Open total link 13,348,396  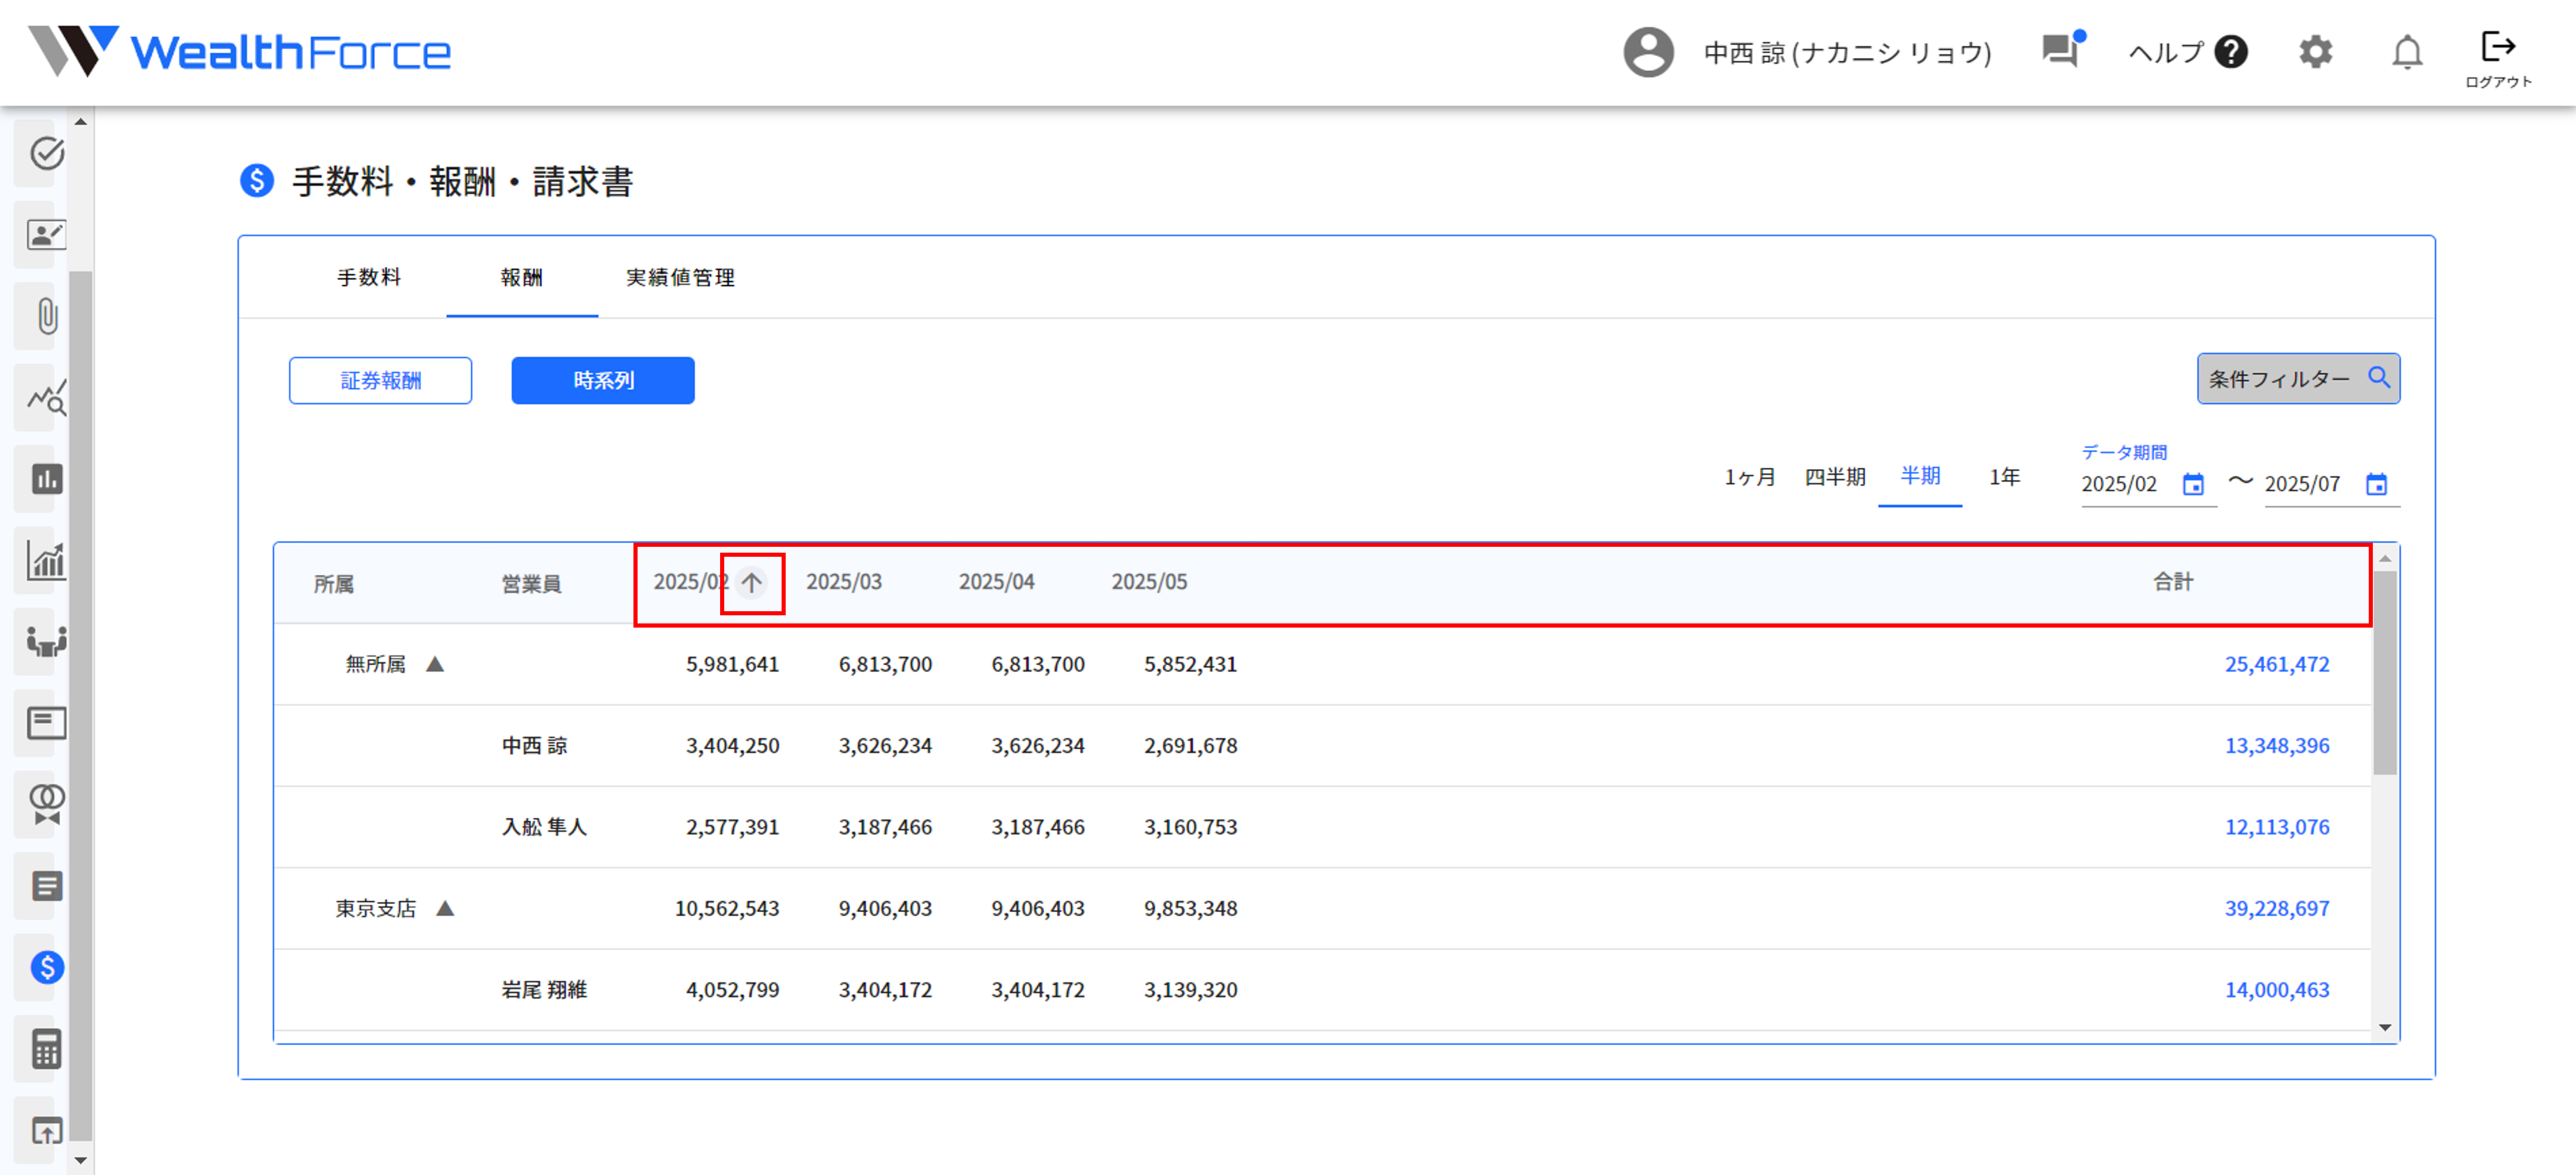coord(2277,746)
